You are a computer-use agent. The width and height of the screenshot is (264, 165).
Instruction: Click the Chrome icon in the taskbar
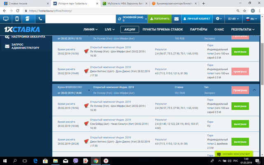pos(95,160)
